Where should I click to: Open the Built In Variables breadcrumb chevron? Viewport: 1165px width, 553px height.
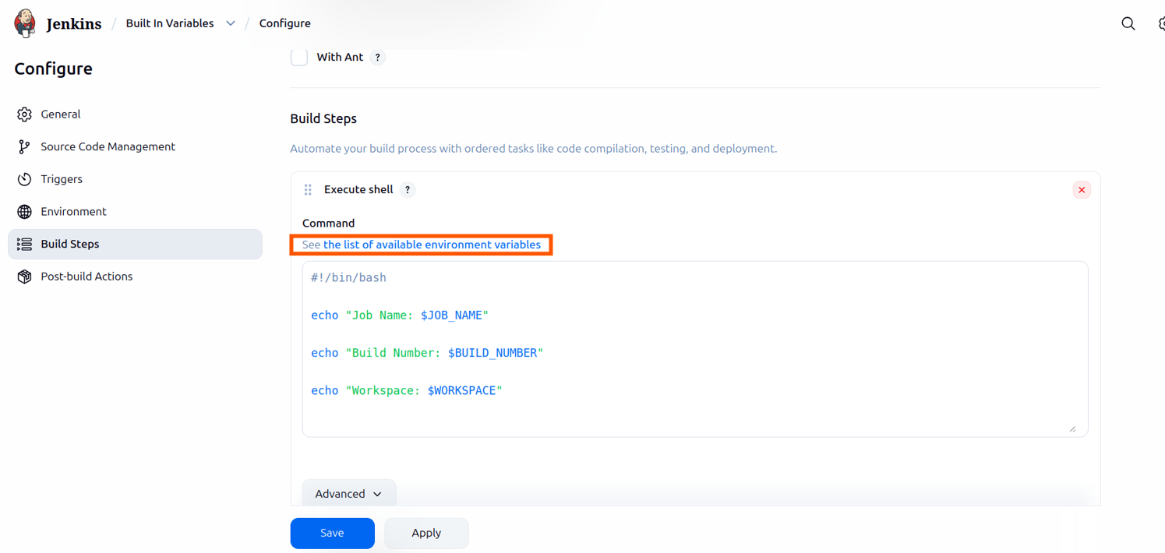[231, 23]
